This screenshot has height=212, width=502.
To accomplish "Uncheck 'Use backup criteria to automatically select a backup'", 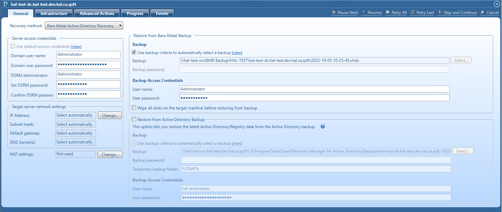I will click(134, 52).
